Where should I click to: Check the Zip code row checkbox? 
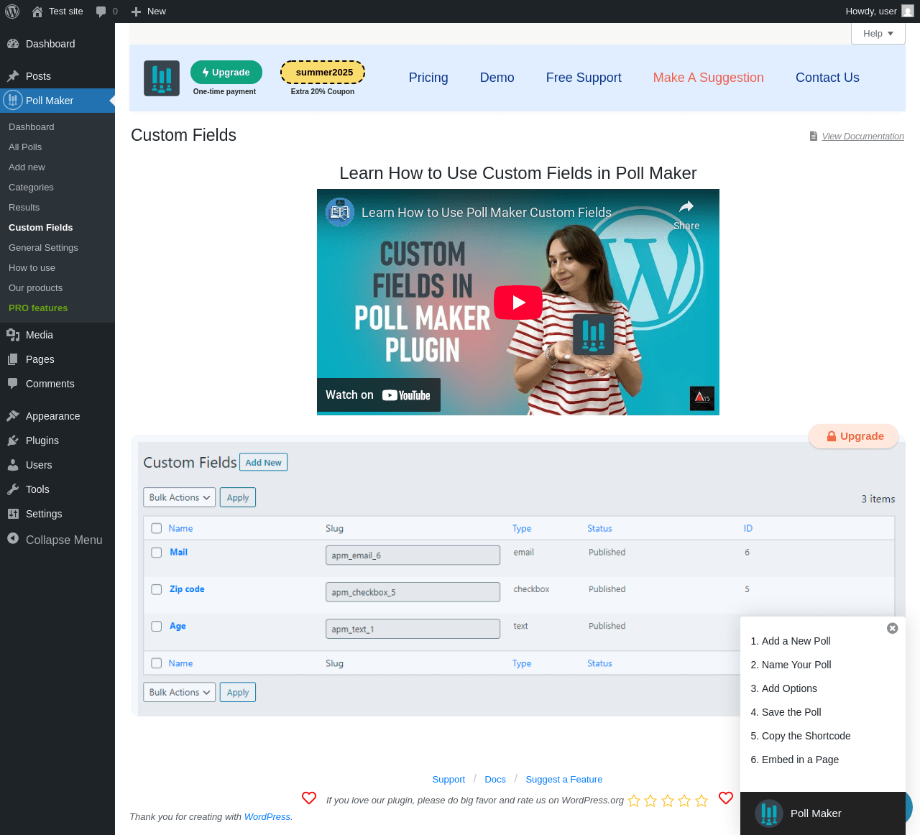point(157,589)
